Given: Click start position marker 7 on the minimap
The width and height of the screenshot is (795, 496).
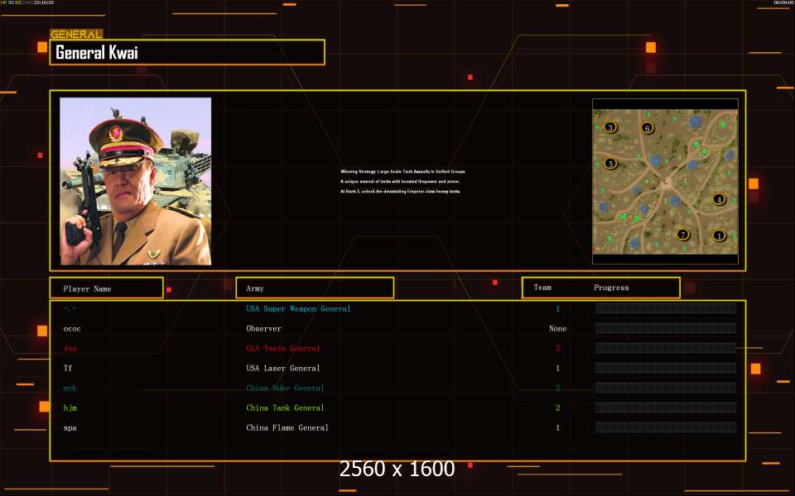Looking at the screenshot, I should (x=682, y=235).
